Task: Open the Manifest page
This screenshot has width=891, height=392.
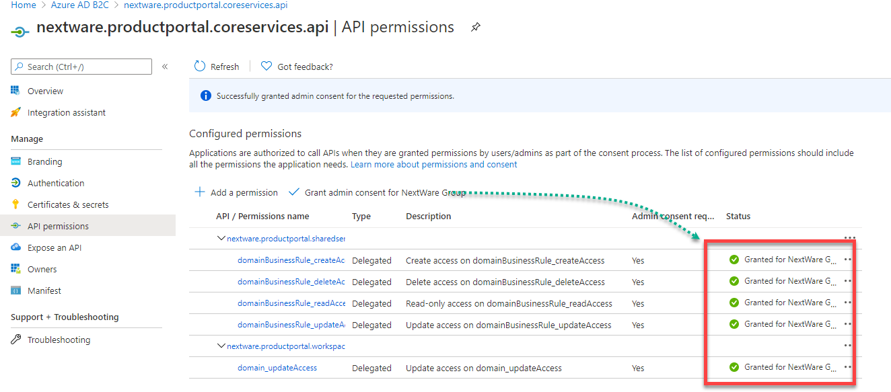Action: 44,290
